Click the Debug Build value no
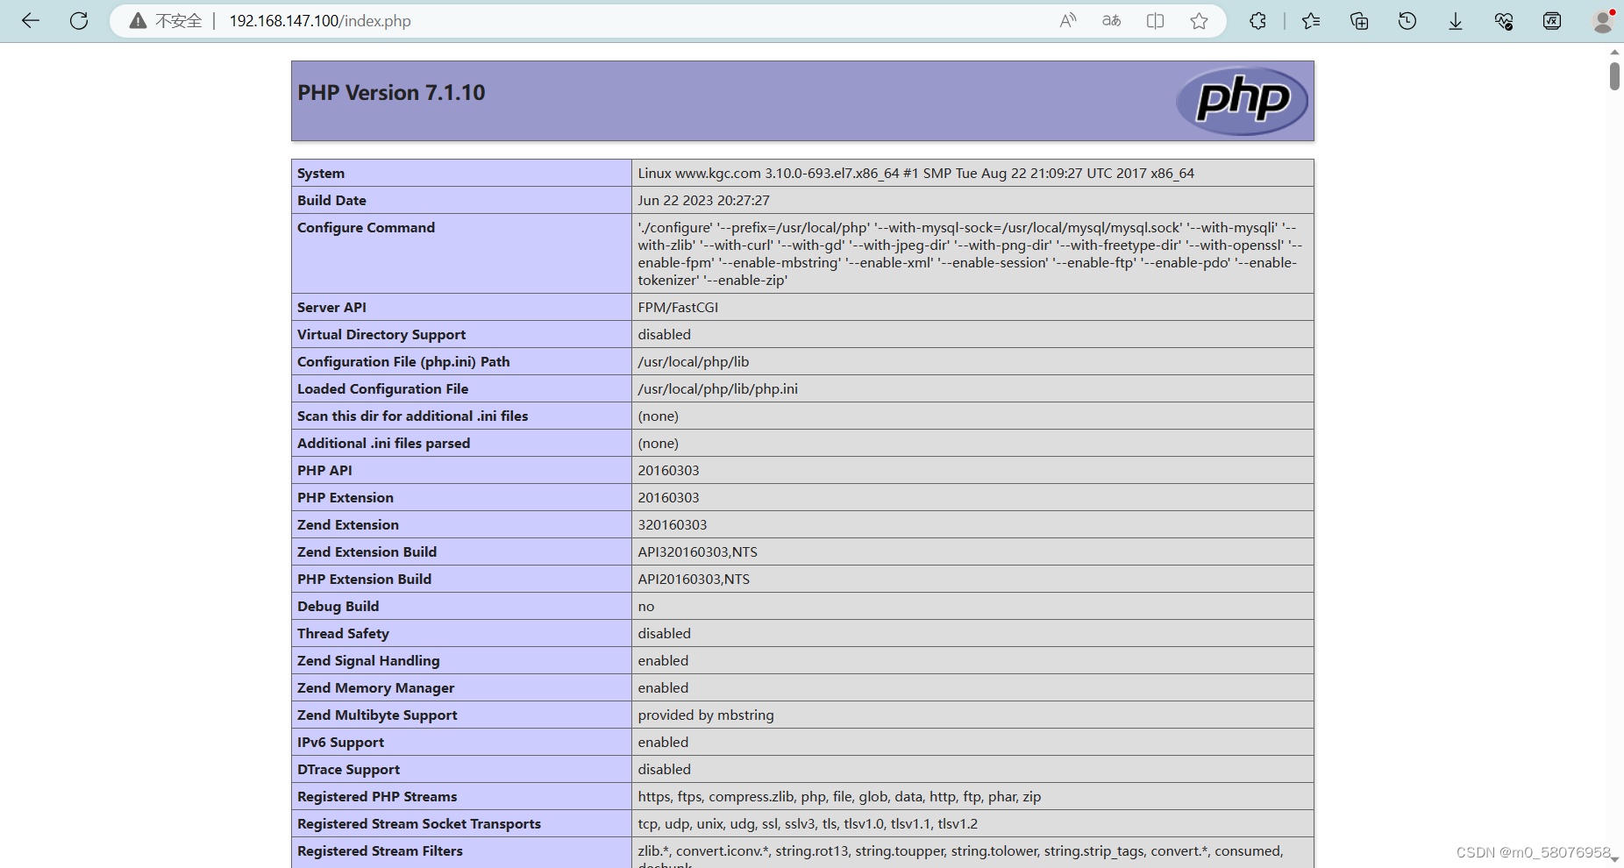 [x=646, y=607]
